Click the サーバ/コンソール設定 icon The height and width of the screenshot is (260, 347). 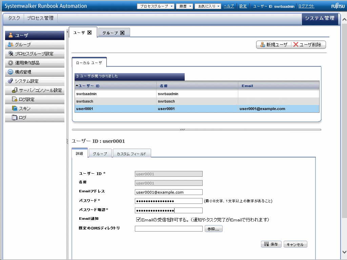15,90
